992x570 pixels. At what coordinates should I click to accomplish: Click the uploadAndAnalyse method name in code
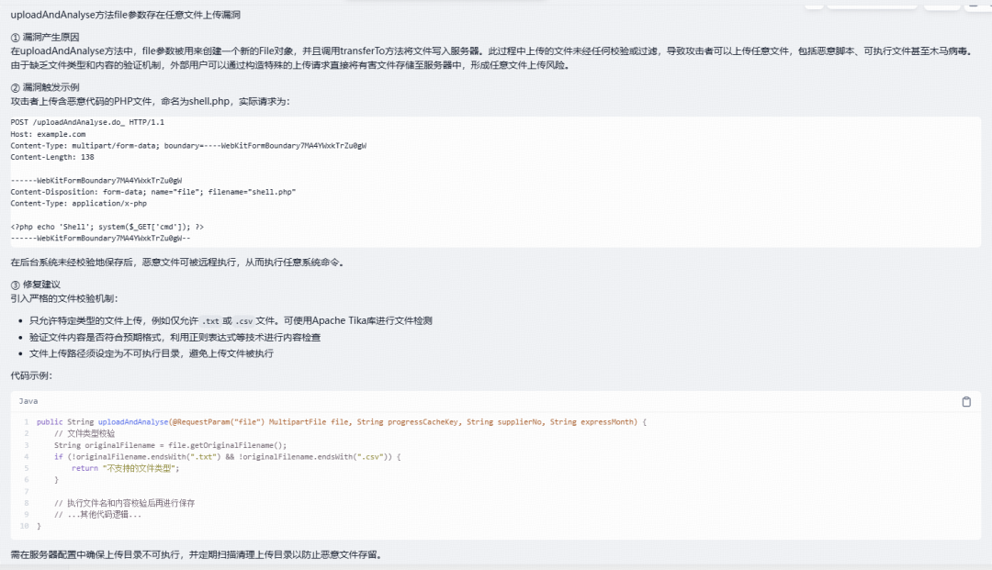coord(133,421)
